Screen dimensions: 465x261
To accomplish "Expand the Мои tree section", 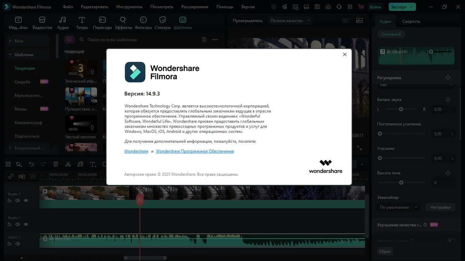I will [x=10, y=41].
